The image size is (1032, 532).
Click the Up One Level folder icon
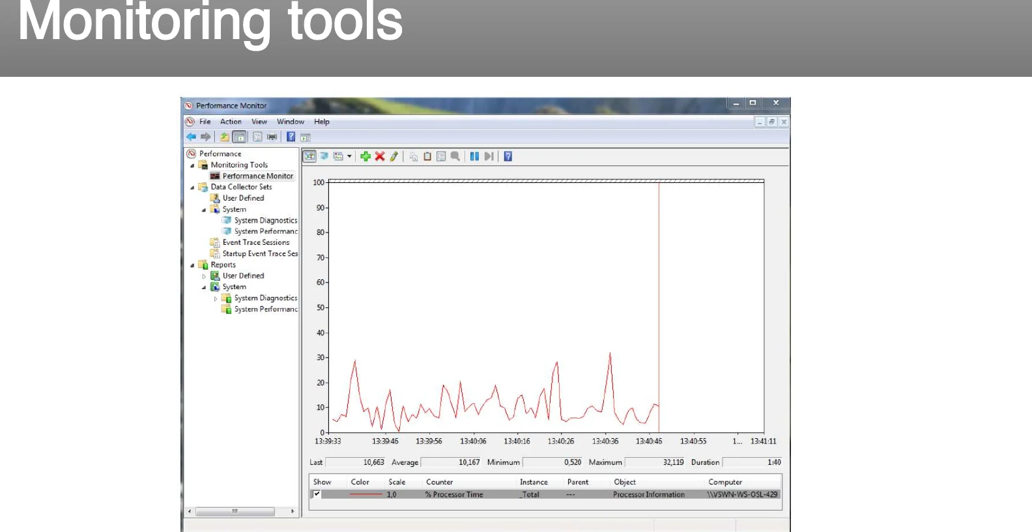point(224,137)
